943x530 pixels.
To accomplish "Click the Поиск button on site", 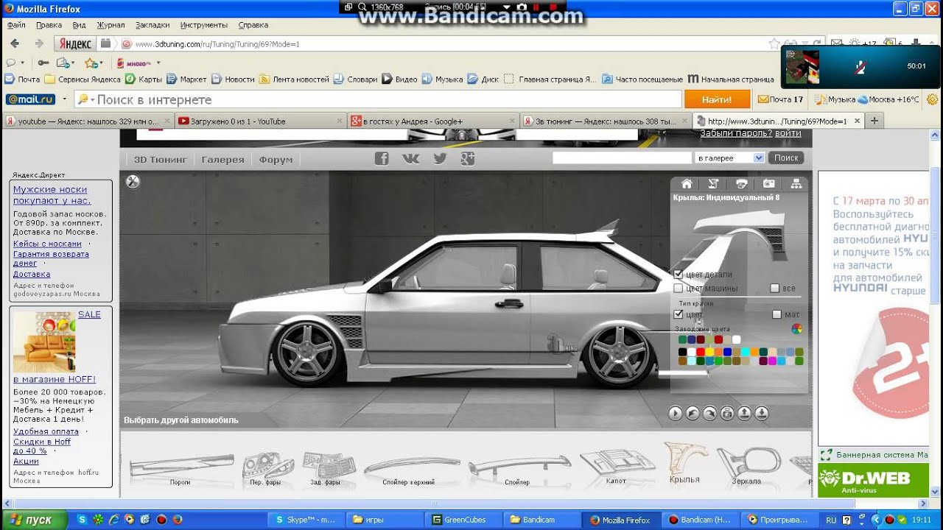I will click(x=786, y=158).
